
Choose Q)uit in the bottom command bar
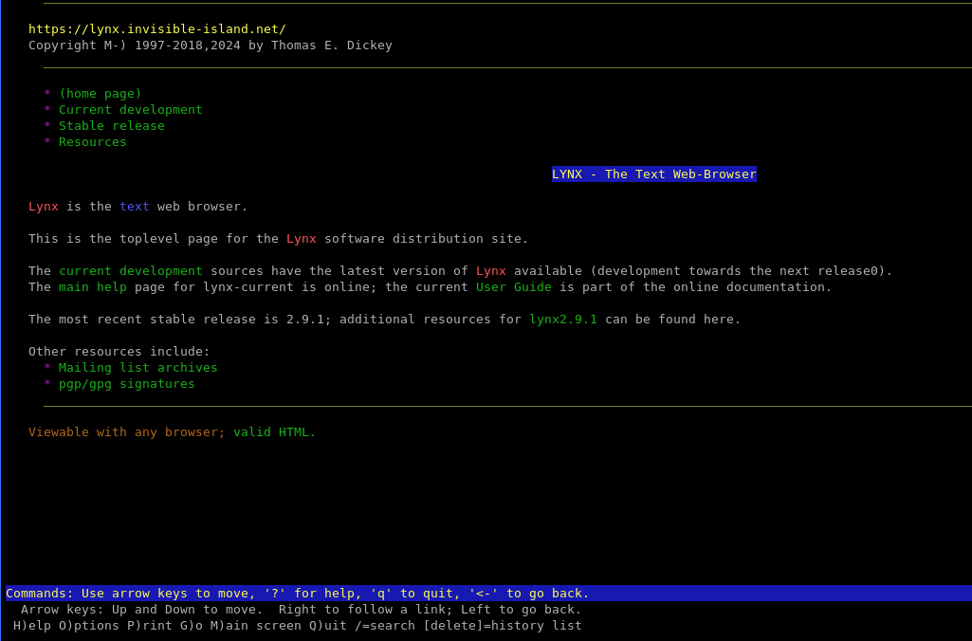tap(328, 626)
